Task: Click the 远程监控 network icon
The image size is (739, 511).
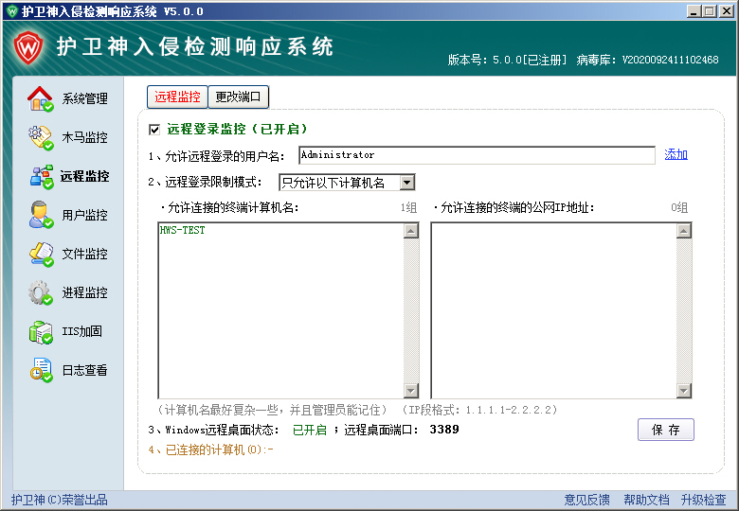Action: 41,176
